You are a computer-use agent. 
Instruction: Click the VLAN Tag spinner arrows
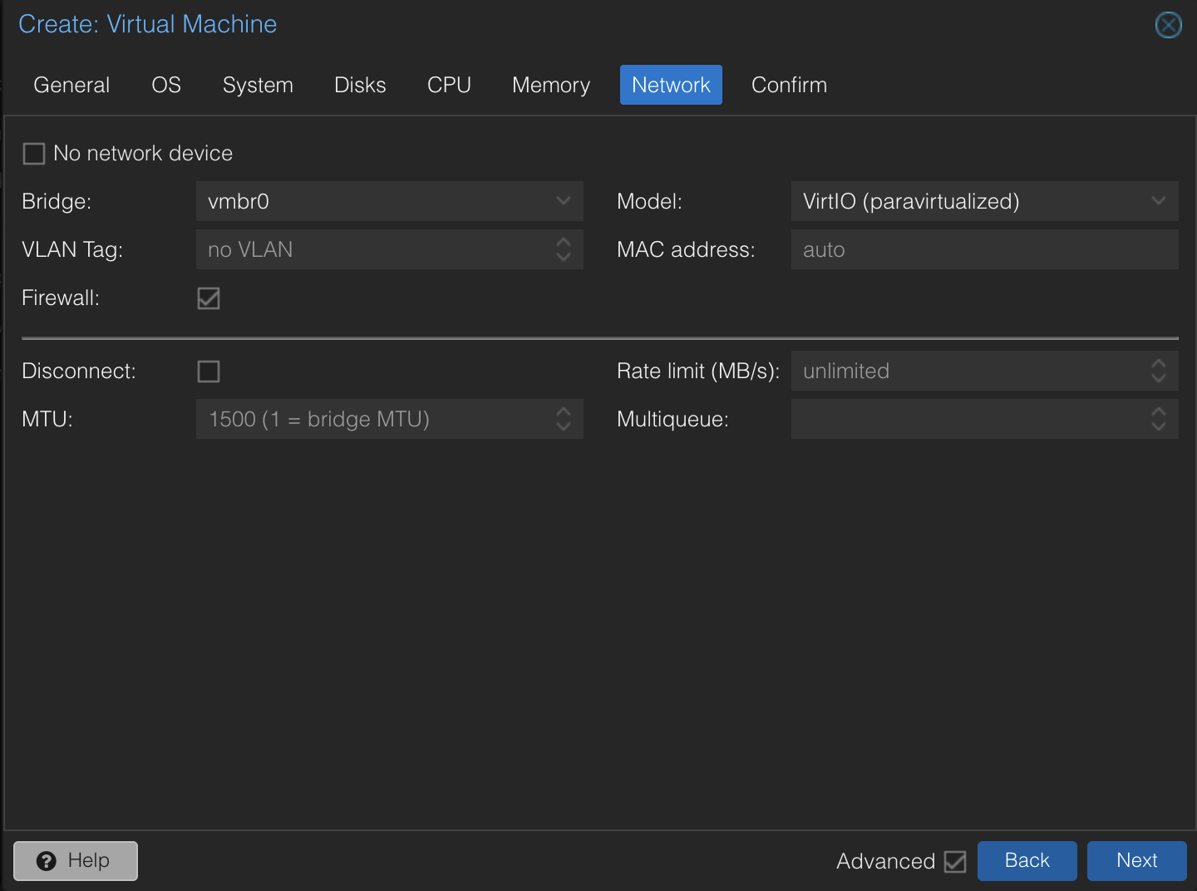pos(563,249)
